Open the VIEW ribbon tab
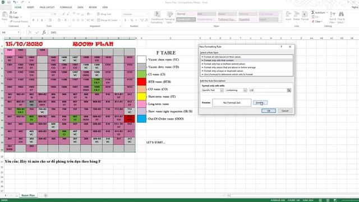The width and height of the screenshot is (359, 202). (105, 7)
